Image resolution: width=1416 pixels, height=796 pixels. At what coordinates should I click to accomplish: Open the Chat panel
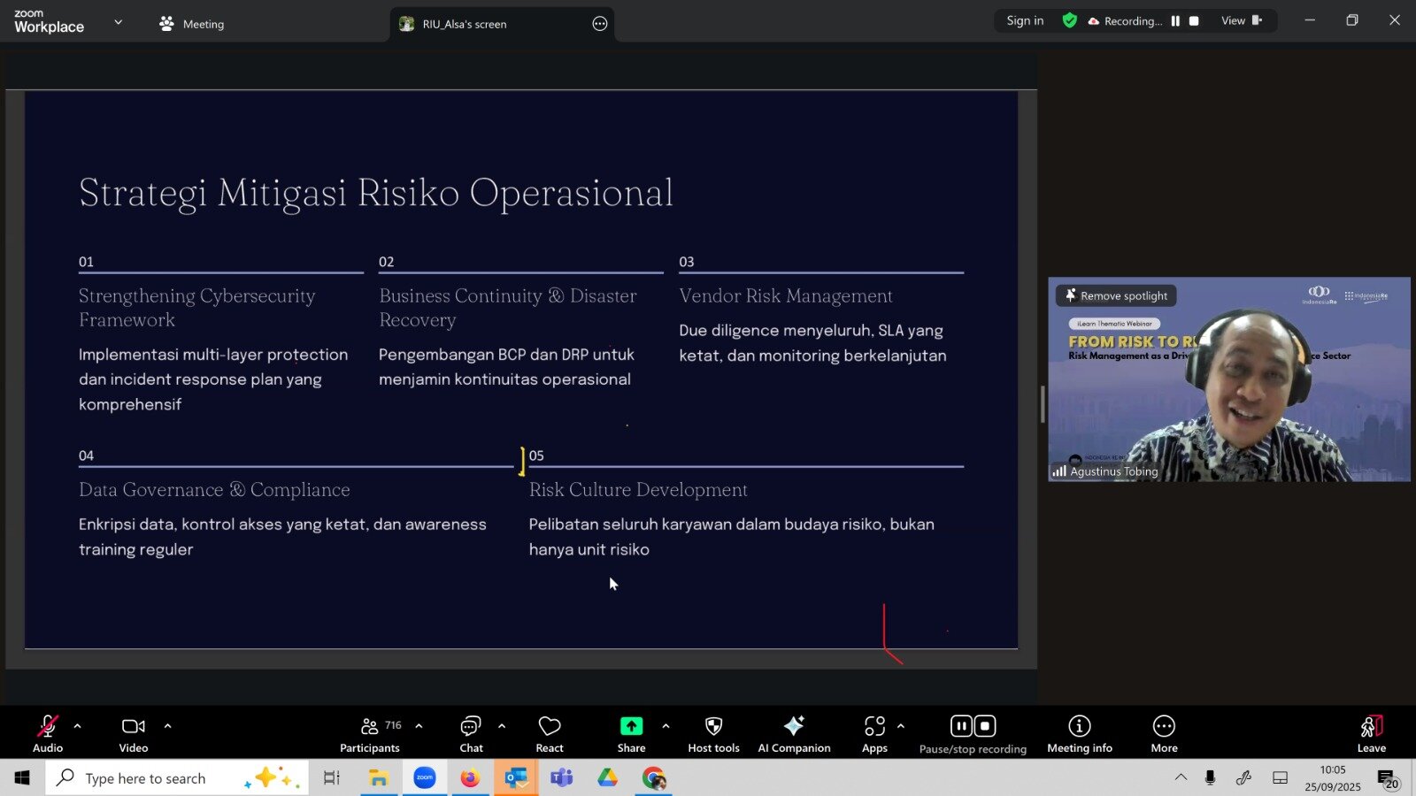(471, 733)
